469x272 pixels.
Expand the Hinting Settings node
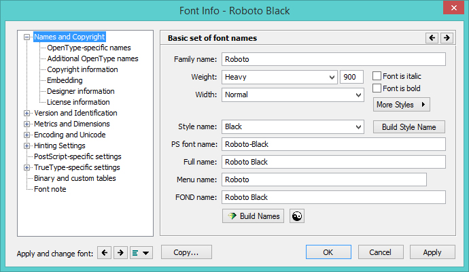click(27, 146)
